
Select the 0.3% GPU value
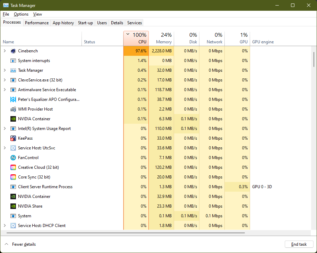click(x=237, y=187)
